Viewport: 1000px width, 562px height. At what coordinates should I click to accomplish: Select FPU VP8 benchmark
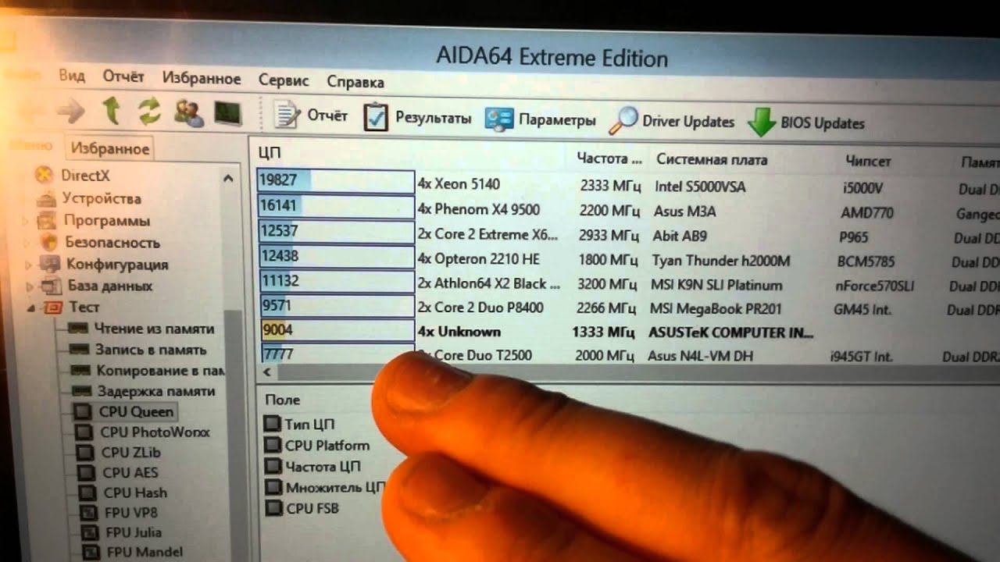131,512
